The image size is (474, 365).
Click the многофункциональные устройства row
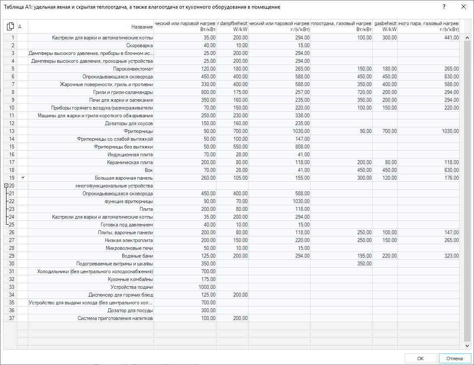click(91, 186)
